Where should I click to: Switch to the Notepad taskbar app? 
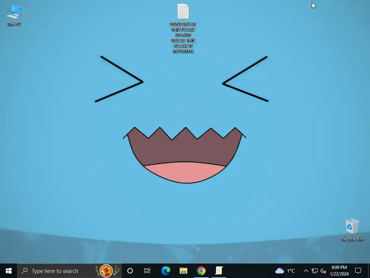(219, 271)
